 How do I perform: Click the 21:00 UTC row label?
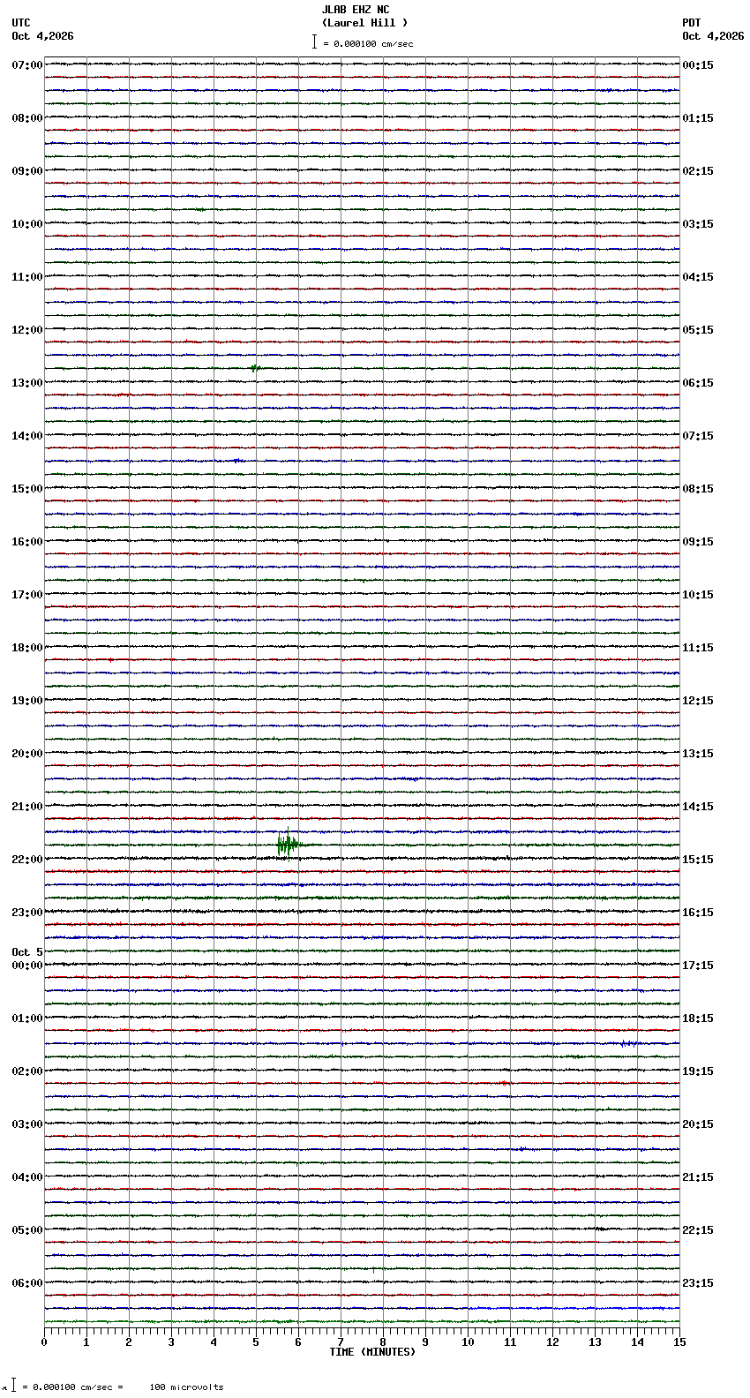27,807
